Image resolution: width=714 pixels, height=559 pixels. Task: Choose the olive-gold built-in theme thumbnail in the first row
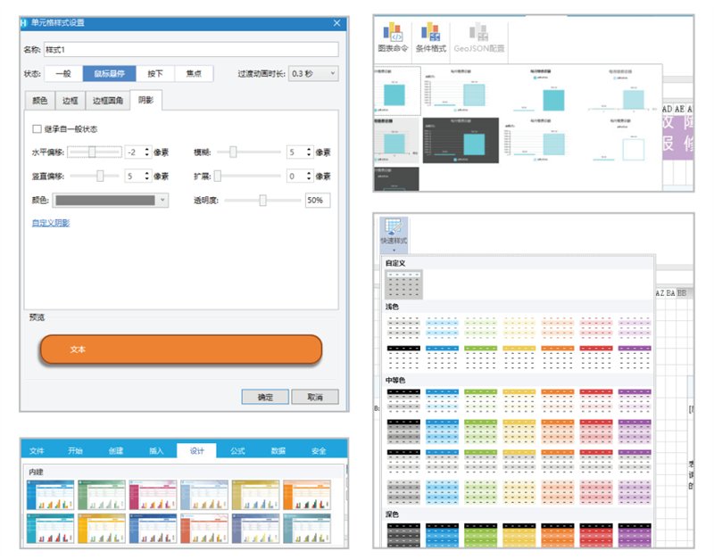coord(255,495)
